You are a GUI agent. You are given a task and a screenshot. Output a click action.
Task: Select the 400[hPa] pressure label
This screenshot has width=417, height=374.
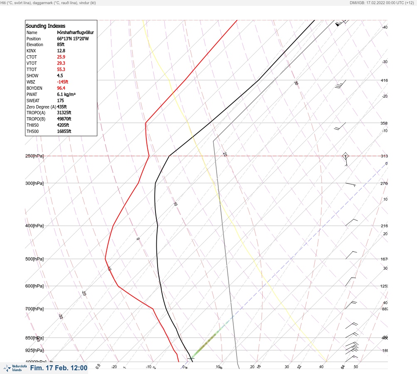(x=35, y=226)
